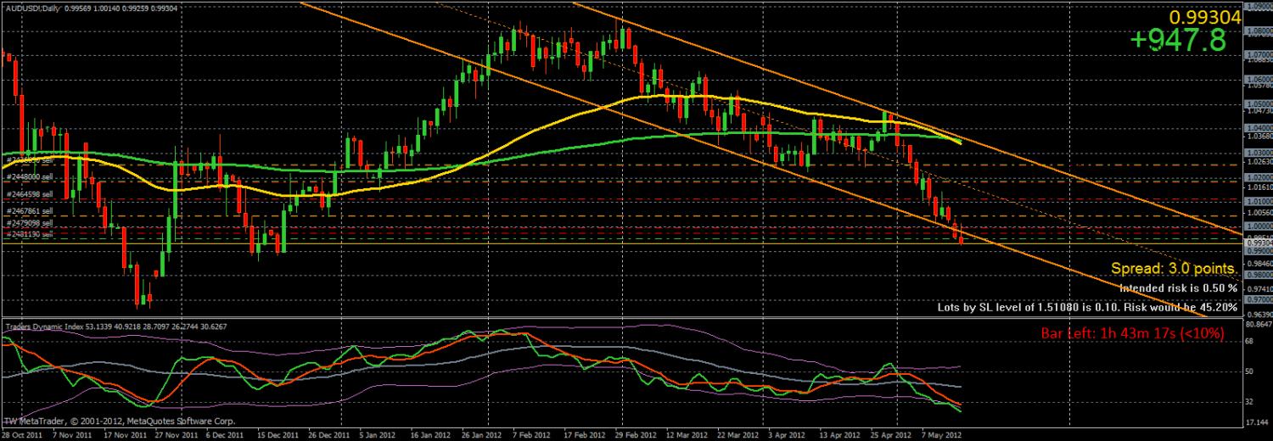Viewport: 1273px width, 441px height.
Task: Click the 1.07000 price scale label
Action: click(x=1258, y=54)
